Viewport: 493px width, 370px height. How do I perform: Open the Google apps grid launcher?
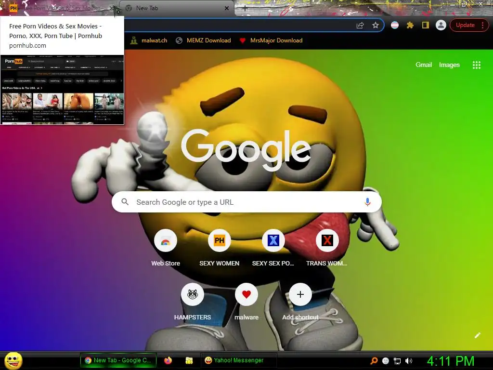(477, 65)
